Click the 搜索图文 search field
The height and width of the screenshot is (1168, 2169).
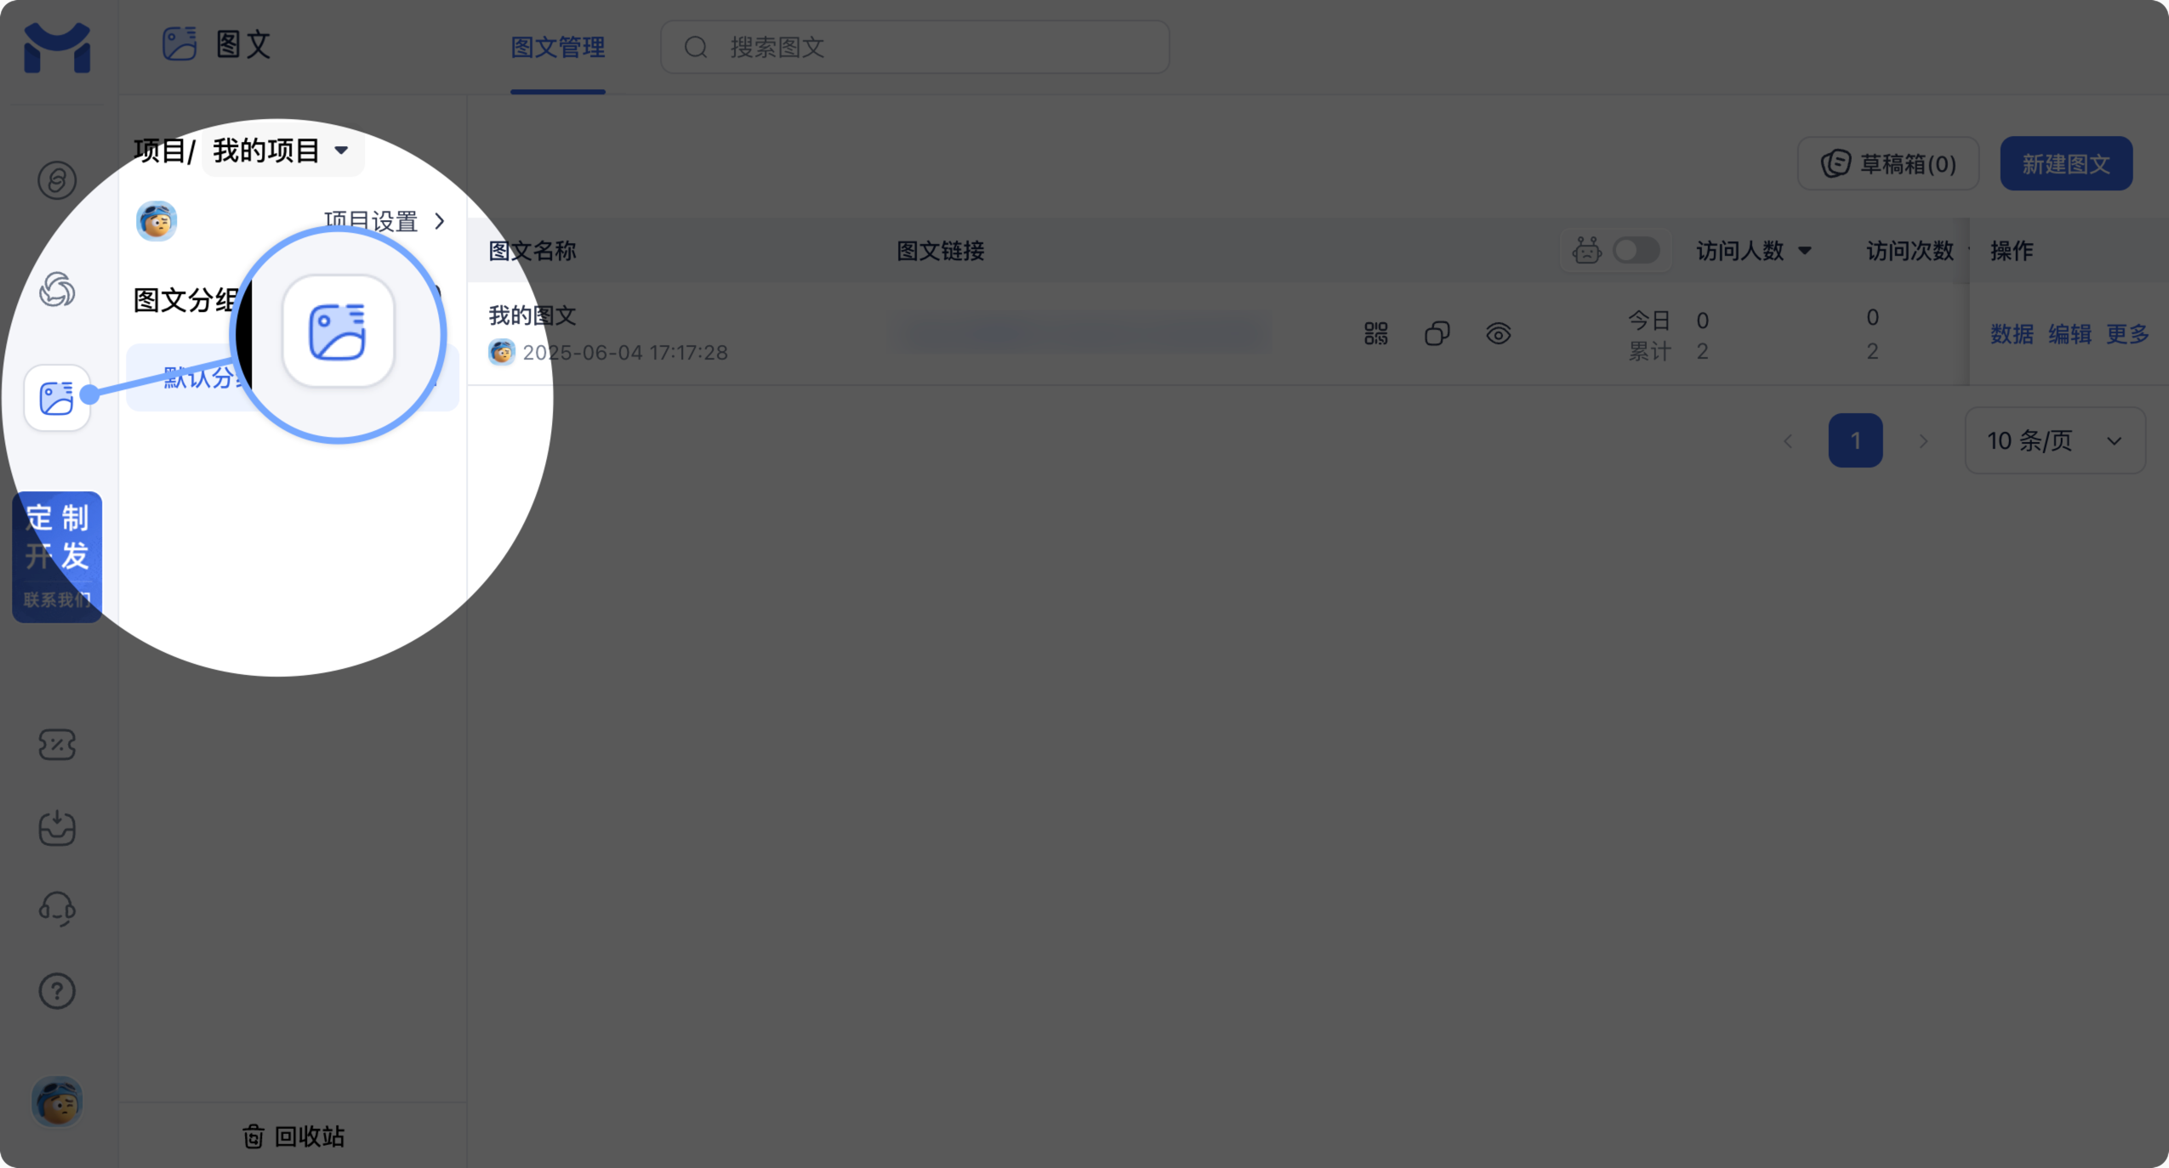(x=914, y=48)
